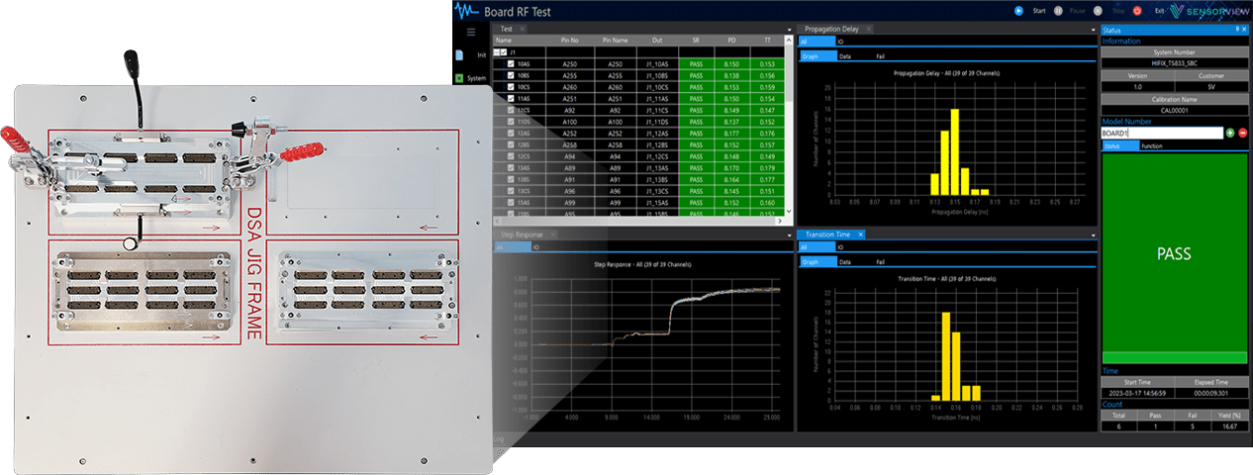1253x475 pixels.
Task: Open the Step Response panel dropdown arrow
Action: 789,236
